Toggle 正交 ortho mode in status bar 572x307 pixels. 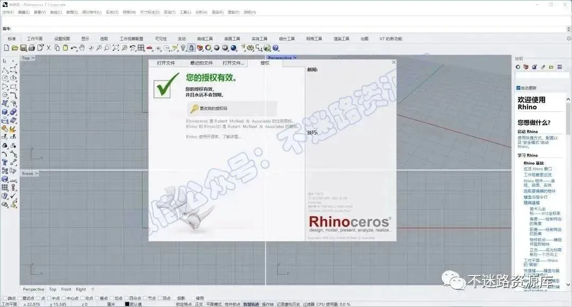199,304
